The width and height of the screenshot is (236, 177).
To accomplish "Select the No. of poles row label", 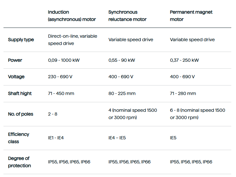I will [x=21, y=114].
